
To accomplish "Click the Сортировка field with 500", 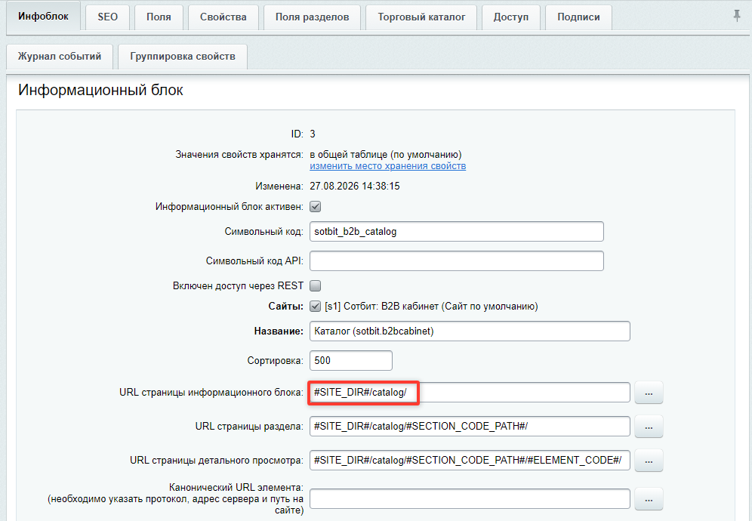I will pyautogui.click(x=351, y=360).
